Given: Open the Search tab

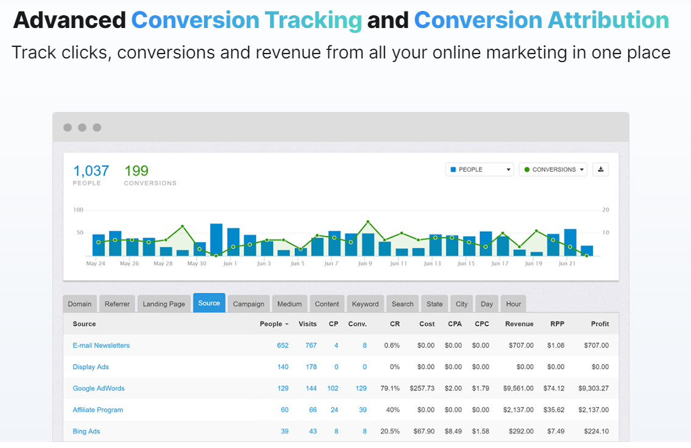Looking at the screenshot, I should (x=403, y=304).
